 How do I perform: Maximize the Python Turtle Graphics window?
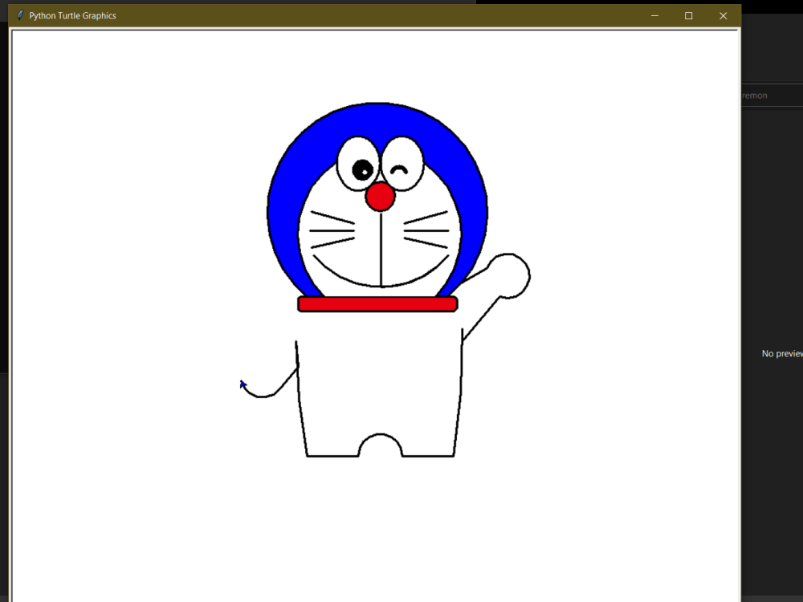pos(689,16)
